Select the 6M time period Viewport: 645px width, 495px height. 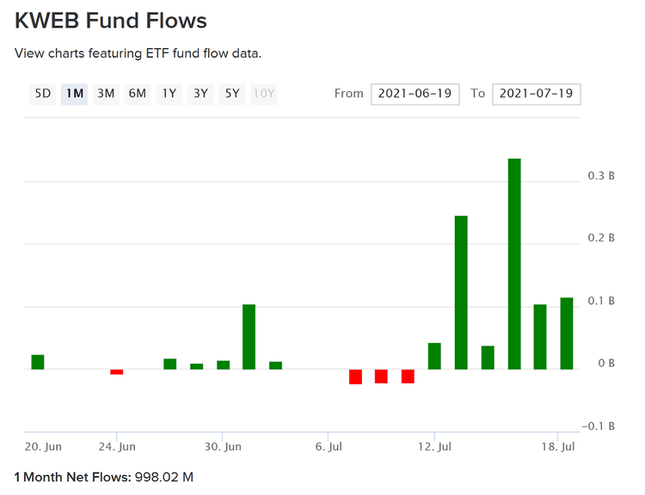click(137, 94)
